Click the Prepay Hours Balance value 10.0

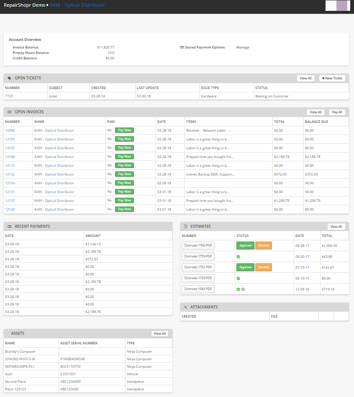coord(111,53)
